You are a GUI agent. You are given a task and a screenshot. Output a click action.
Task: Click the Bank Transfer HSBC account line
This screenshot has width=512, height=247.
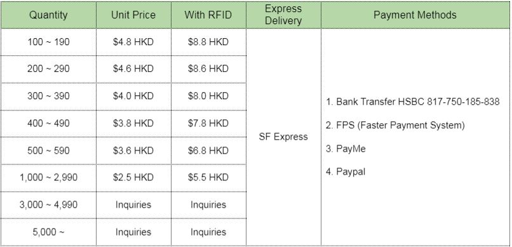(x=413, y=102)
